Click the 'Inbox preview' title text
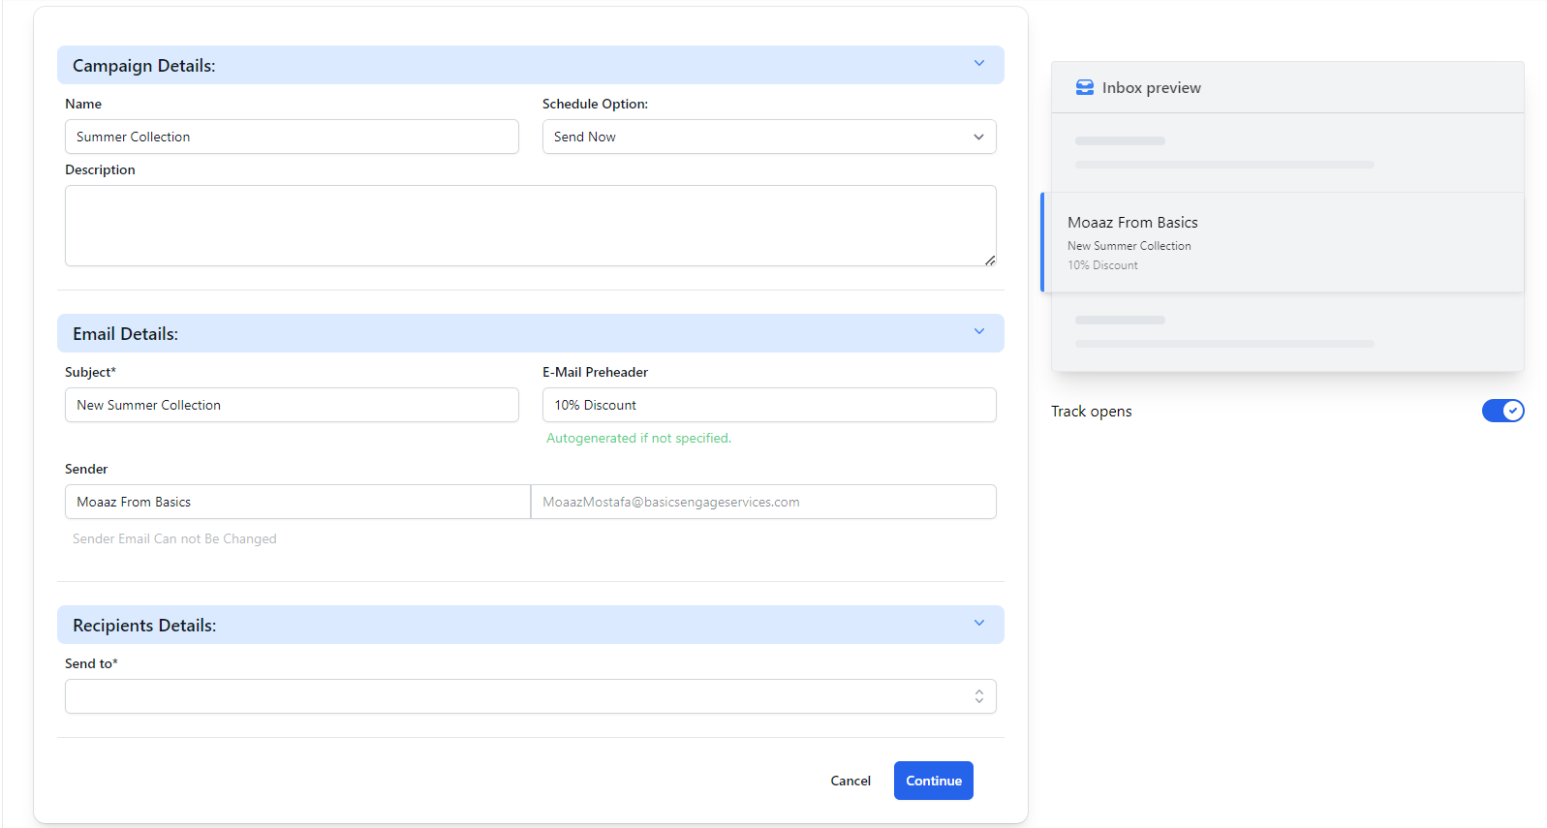Screen dimensions: 1547x828 [x=1152, y=88]
